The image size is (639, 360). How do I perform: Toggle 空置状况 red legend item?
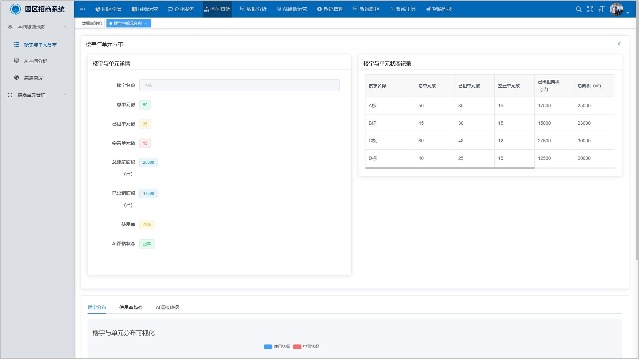306,346
